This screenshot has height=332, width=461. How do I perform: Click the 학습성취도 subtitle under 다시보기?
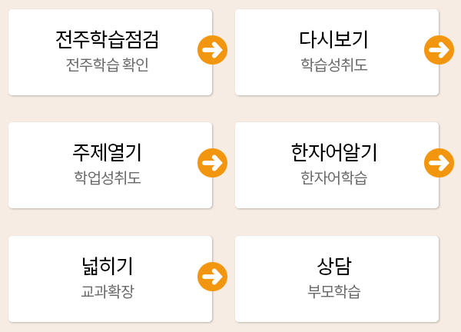coord(334,65)
